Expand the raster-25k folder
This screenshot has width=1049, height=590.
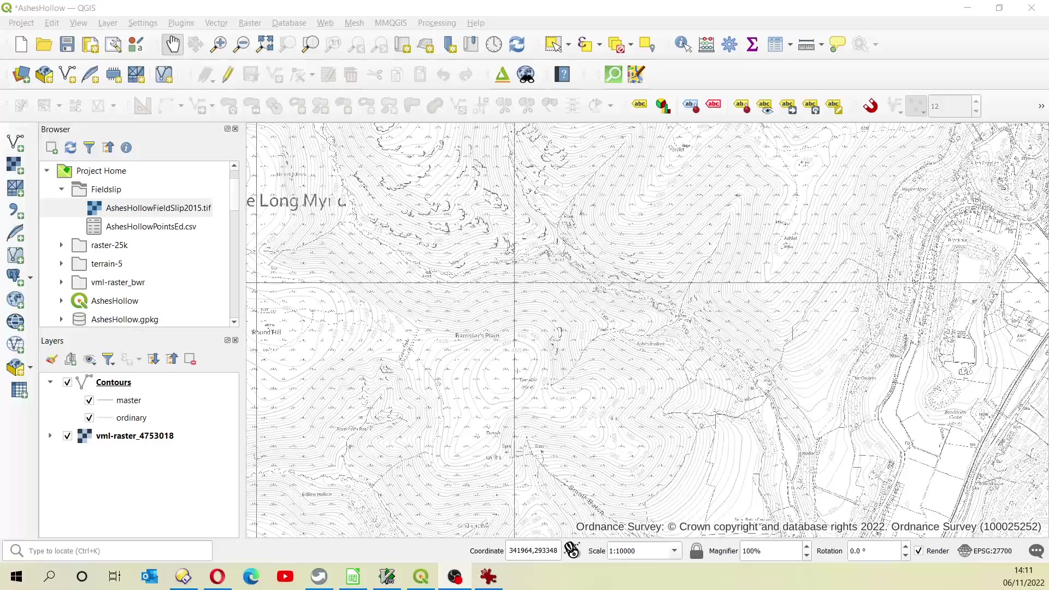pos(61,245)
